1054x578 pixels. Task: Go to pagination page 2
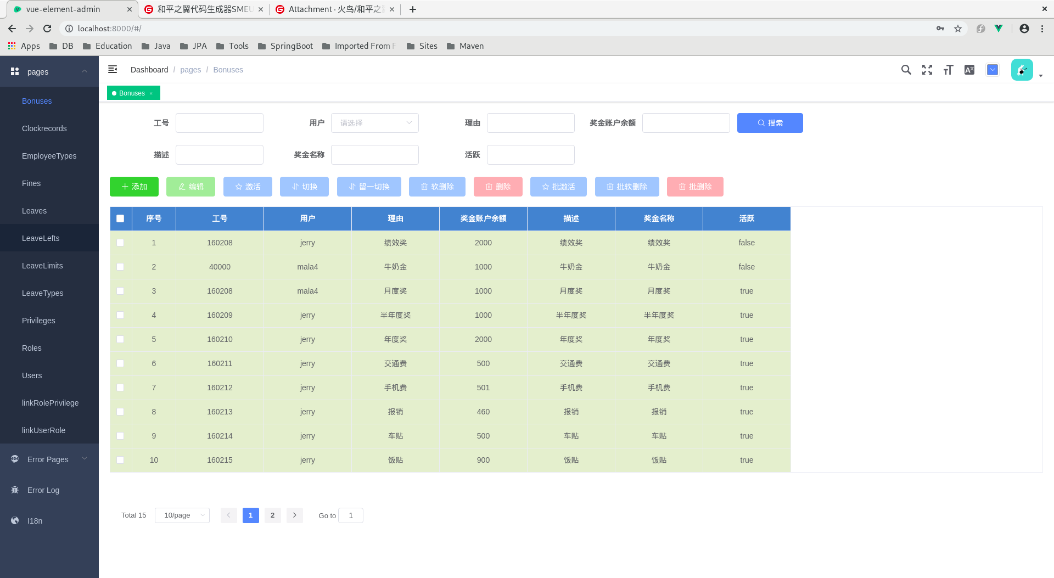272,515
